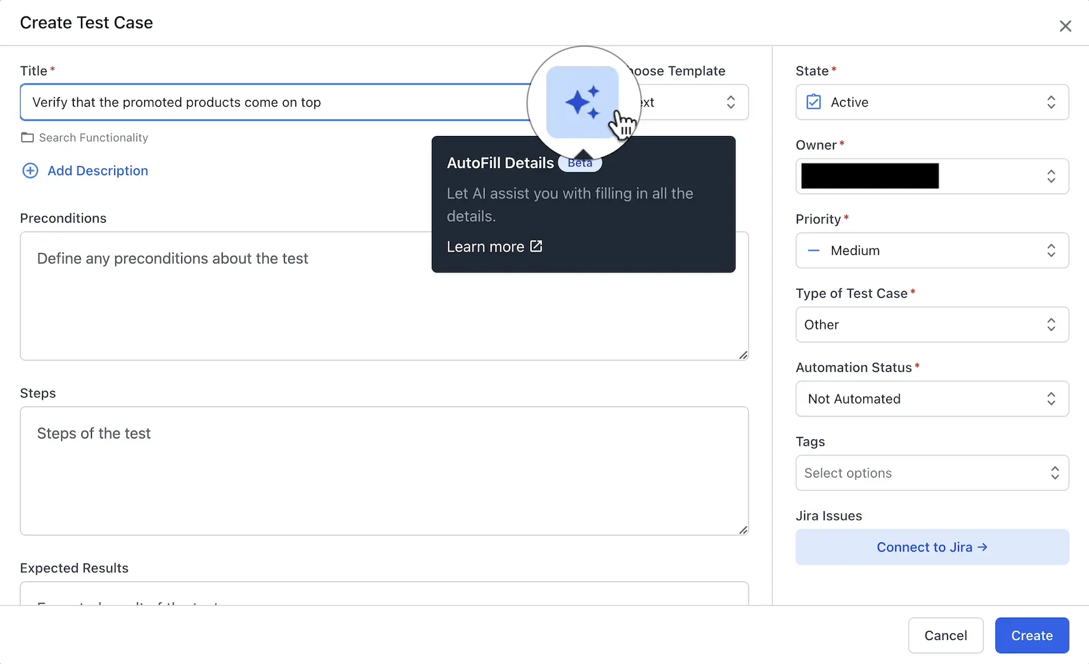This screenshot has width=1089, height=664.
Task: Click the Search Functionality folder icon
Action: point(27,138)
